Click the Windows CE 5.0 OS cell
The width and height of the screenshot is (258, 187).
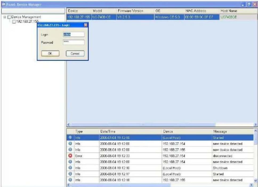click(x=169, y=17)
